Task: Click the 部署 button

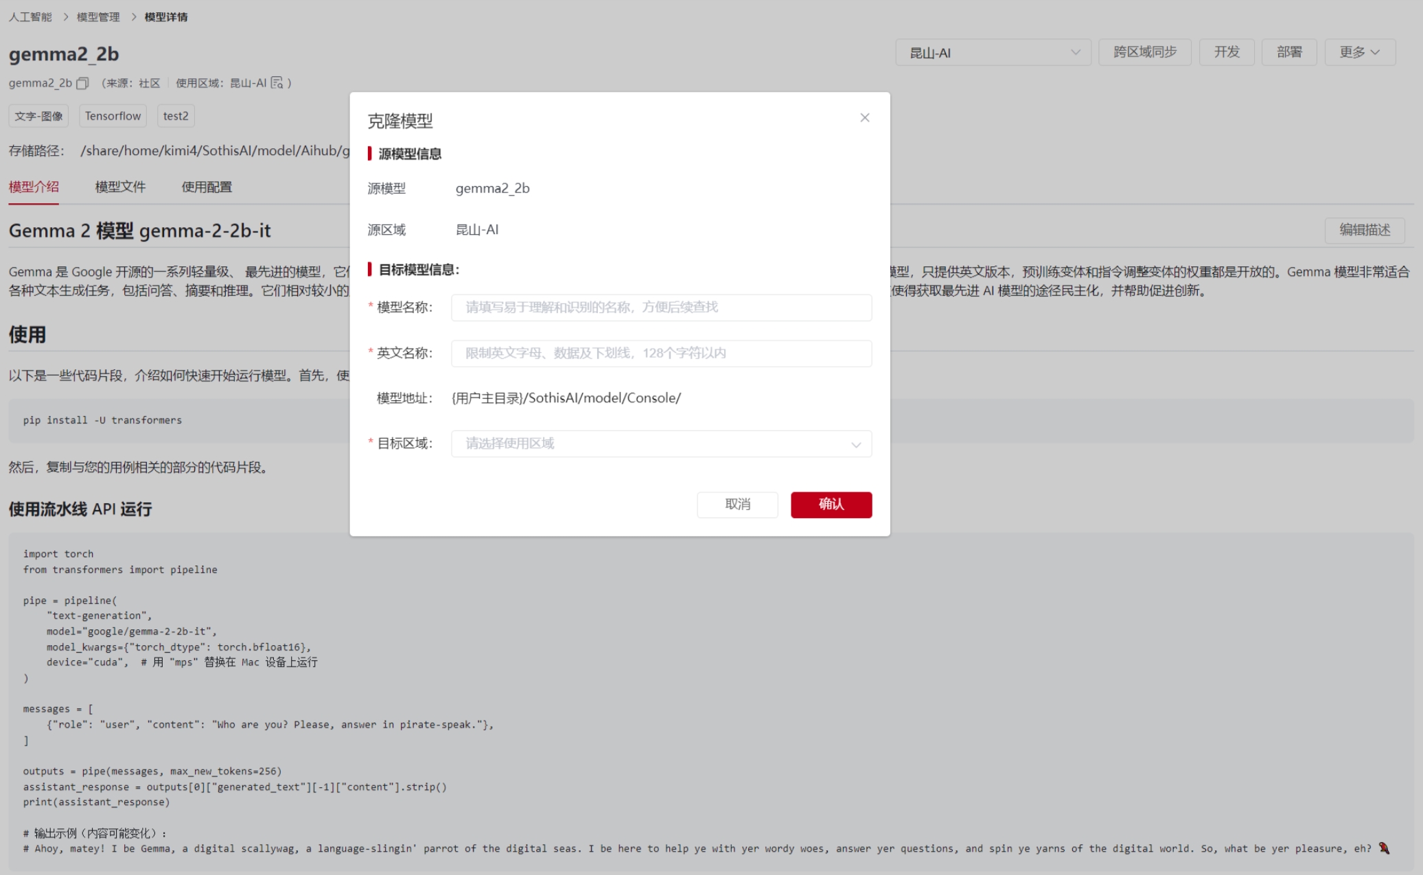Action: (1288, 52)
